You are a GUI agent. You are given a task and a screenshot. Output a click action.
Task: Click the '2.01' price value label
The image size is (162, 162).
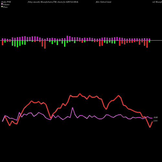pos(156,121)
